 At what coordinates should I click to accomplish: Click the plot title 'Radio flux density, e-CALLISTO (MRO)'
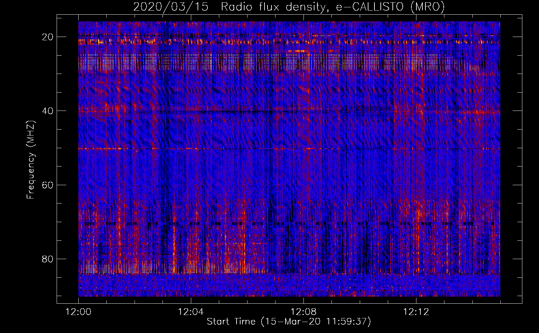tap(332, 7)
